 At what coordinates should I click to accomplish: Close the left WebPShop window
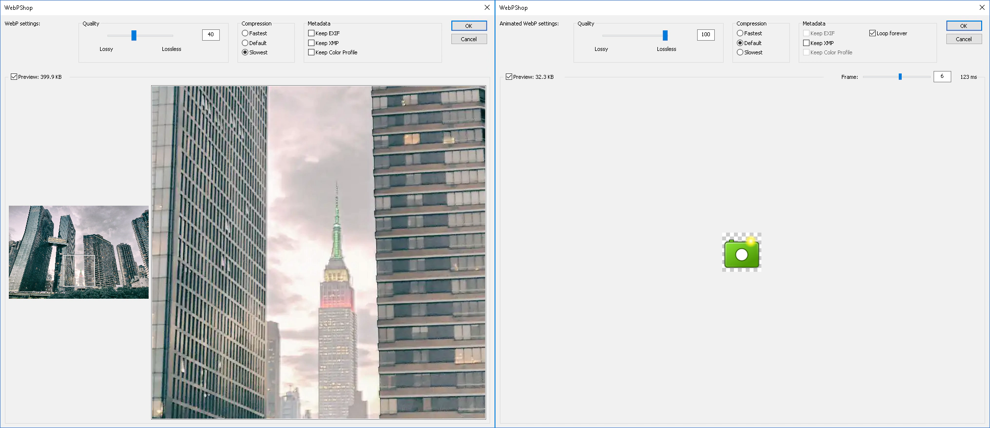point(487,7)
